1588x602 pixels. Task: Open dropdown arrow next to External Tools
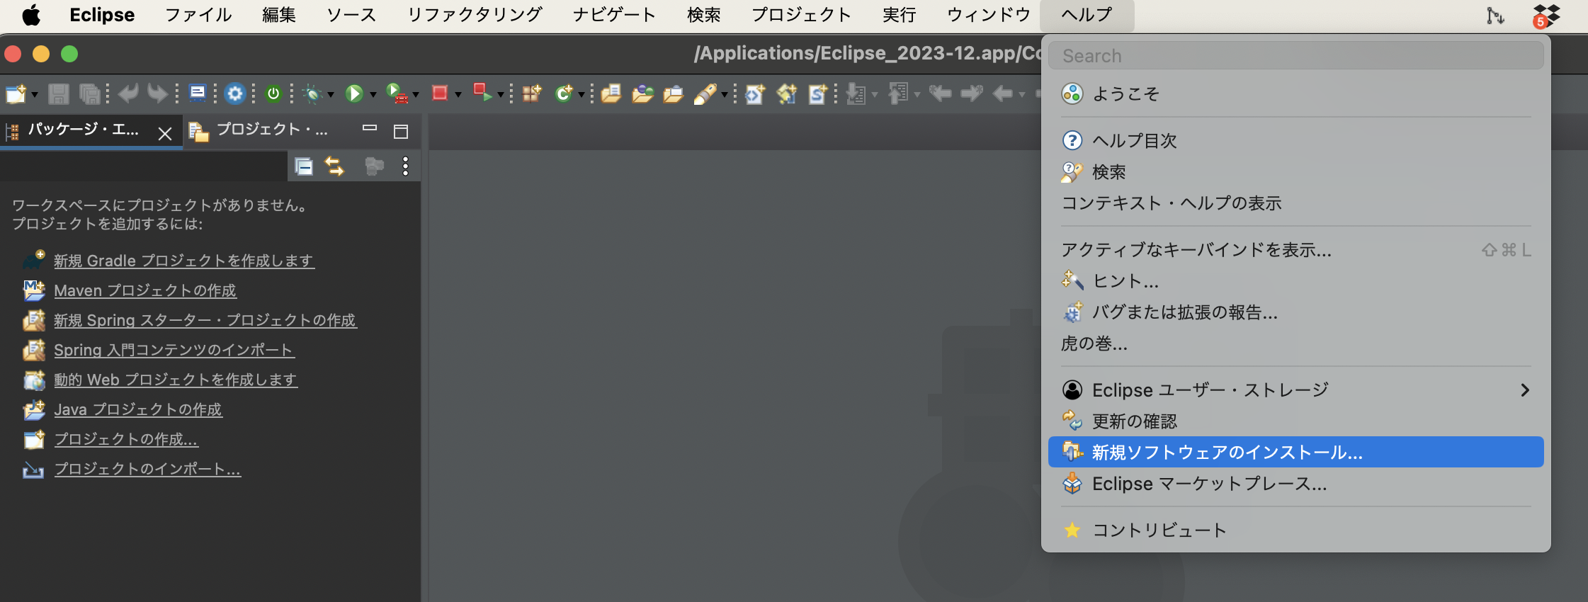pyautogui.click(x=415, y=95)
